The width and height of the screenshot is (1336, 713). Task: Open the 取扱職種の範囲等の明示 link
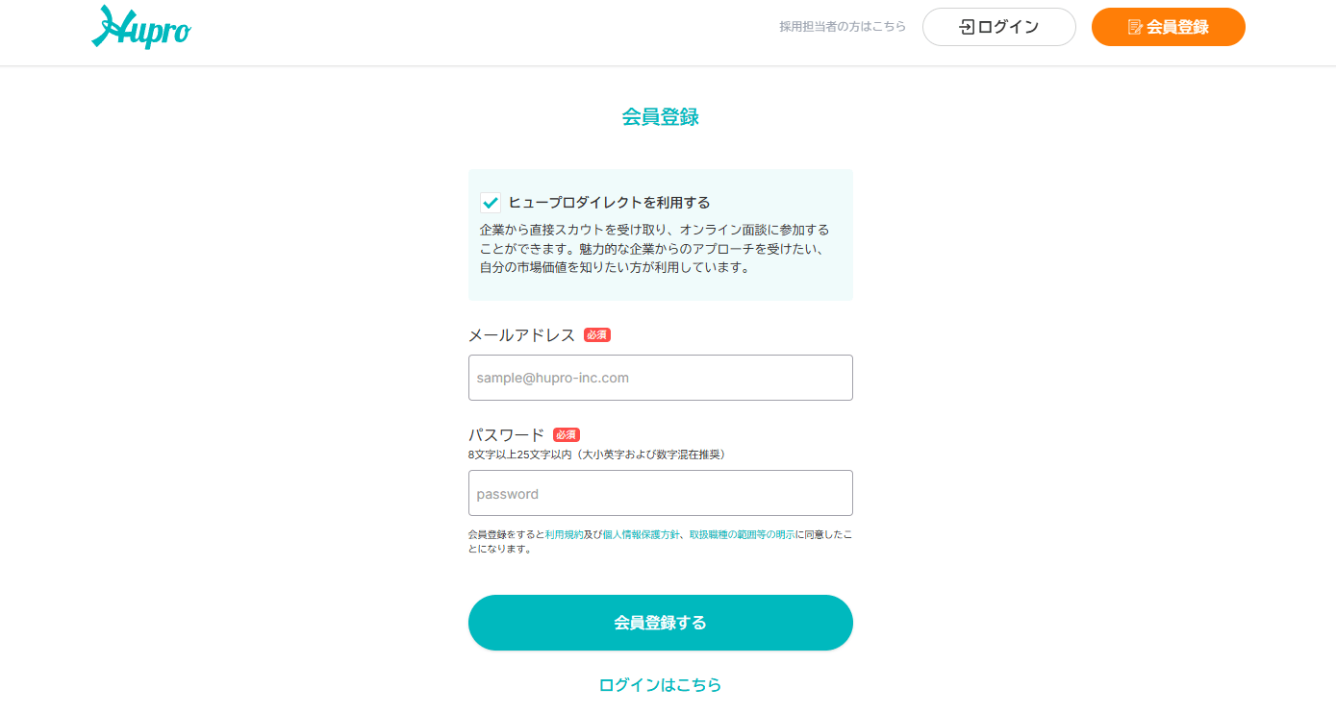742,534
